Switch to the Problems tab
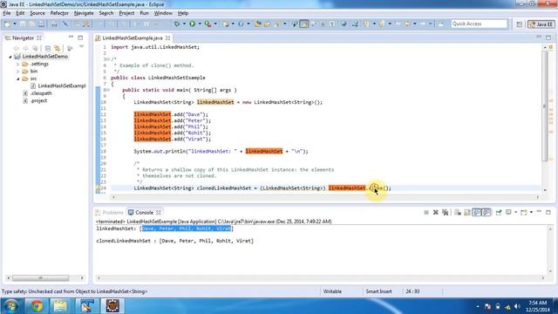Screen dimensions: 558x314 [x=109, y=213]
